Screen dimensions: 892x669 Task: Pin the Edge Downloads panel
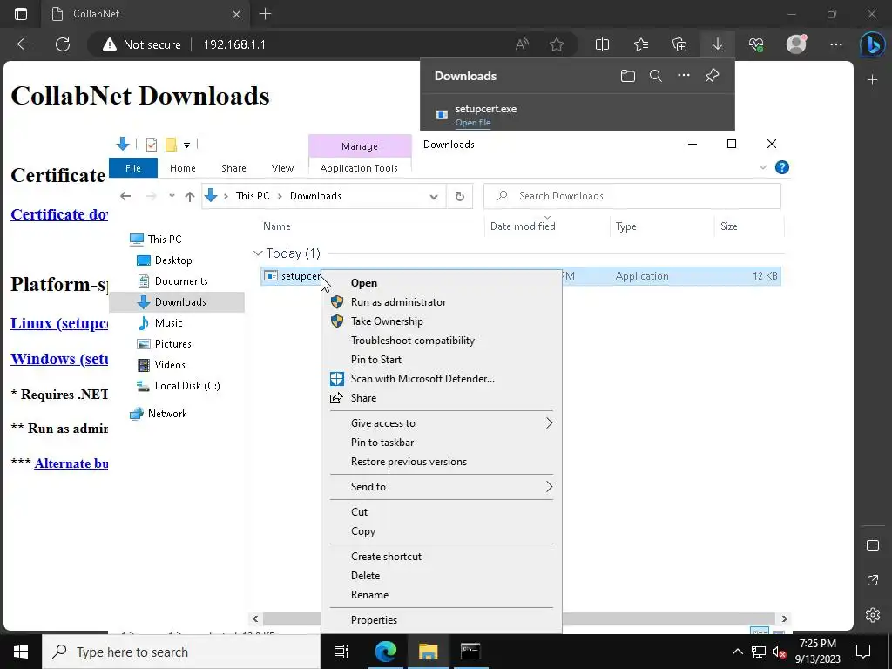pos(712,76)
